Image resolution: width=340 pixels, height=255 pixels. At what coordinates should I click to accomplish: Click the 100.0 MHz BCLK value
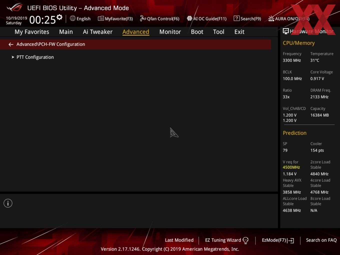tap(292, 79)
